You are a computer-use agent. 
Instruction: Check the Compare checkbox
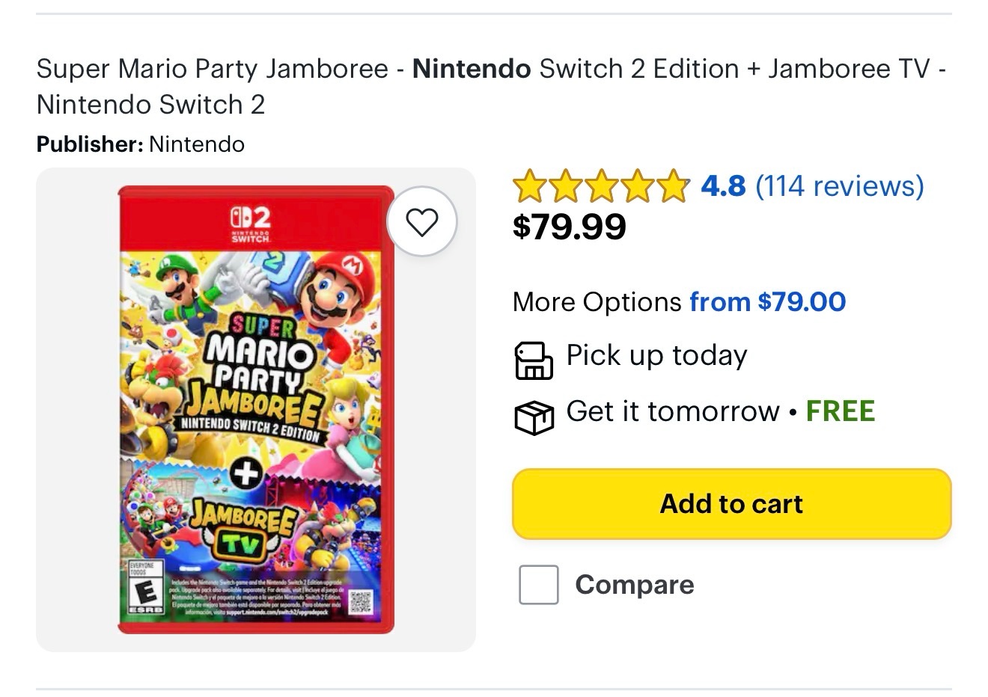point(538,585)
